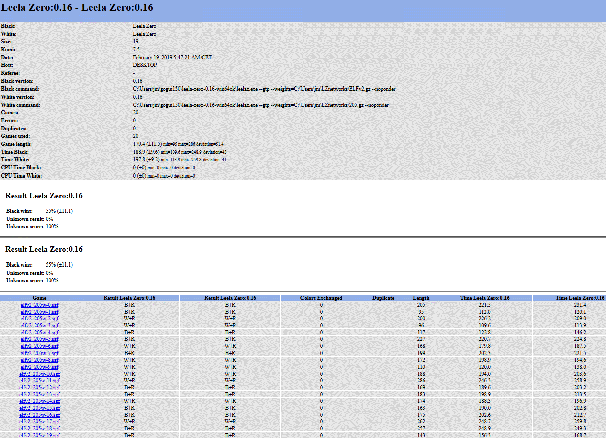The image size is (606, 441).
Task: Open the elfv2_205w-11.sgf game record
Action: pyautogui.click(x=39, y=381)
